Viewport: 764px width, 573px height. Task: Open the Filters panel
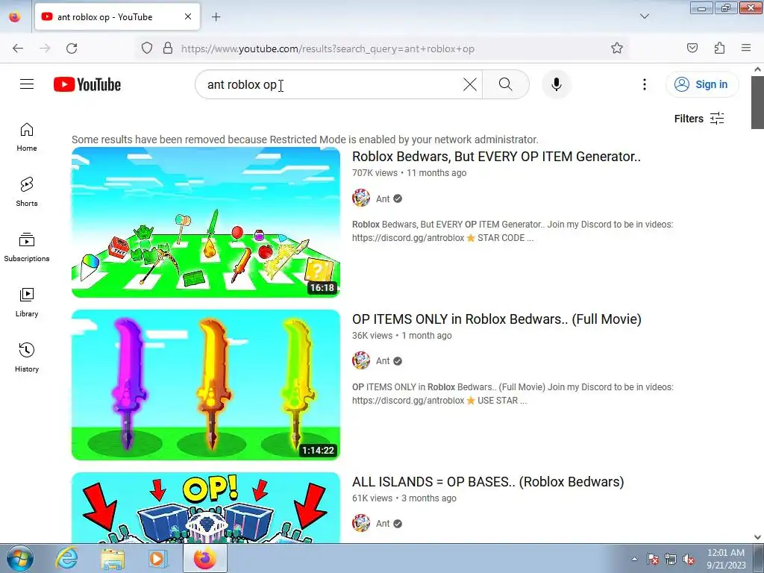tap(698, 119)
